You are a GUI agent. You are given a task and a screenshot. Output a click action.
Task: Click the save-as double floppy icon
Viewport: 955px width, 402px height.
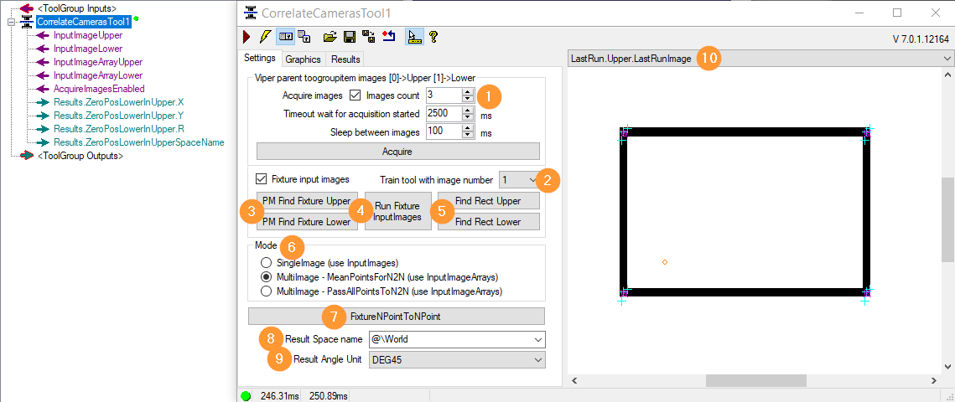(x=368, y=37)
